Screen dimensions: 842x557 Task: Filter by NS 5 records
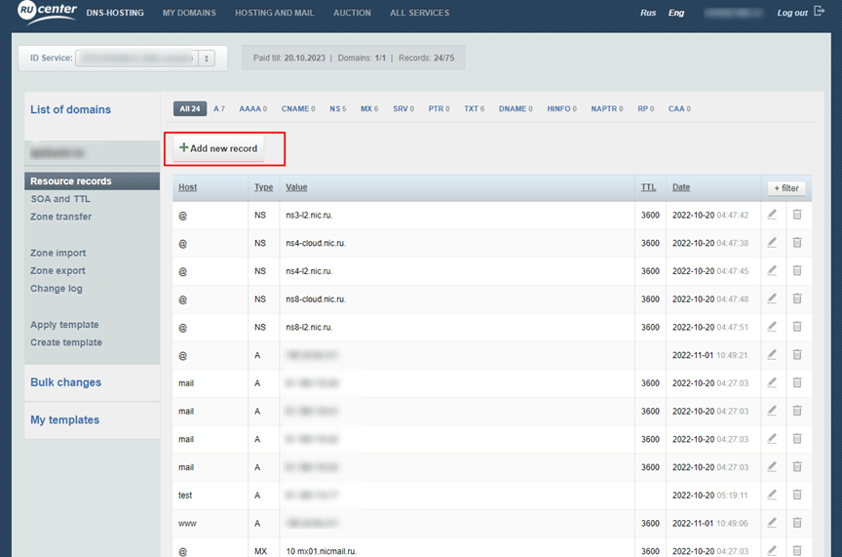click(x=338, y=108)
